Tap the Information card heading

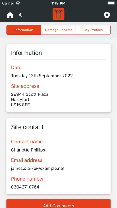27,53
